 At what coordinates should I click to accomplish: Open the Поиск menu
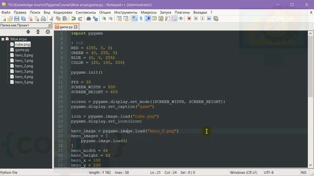(x=35, y=12)
